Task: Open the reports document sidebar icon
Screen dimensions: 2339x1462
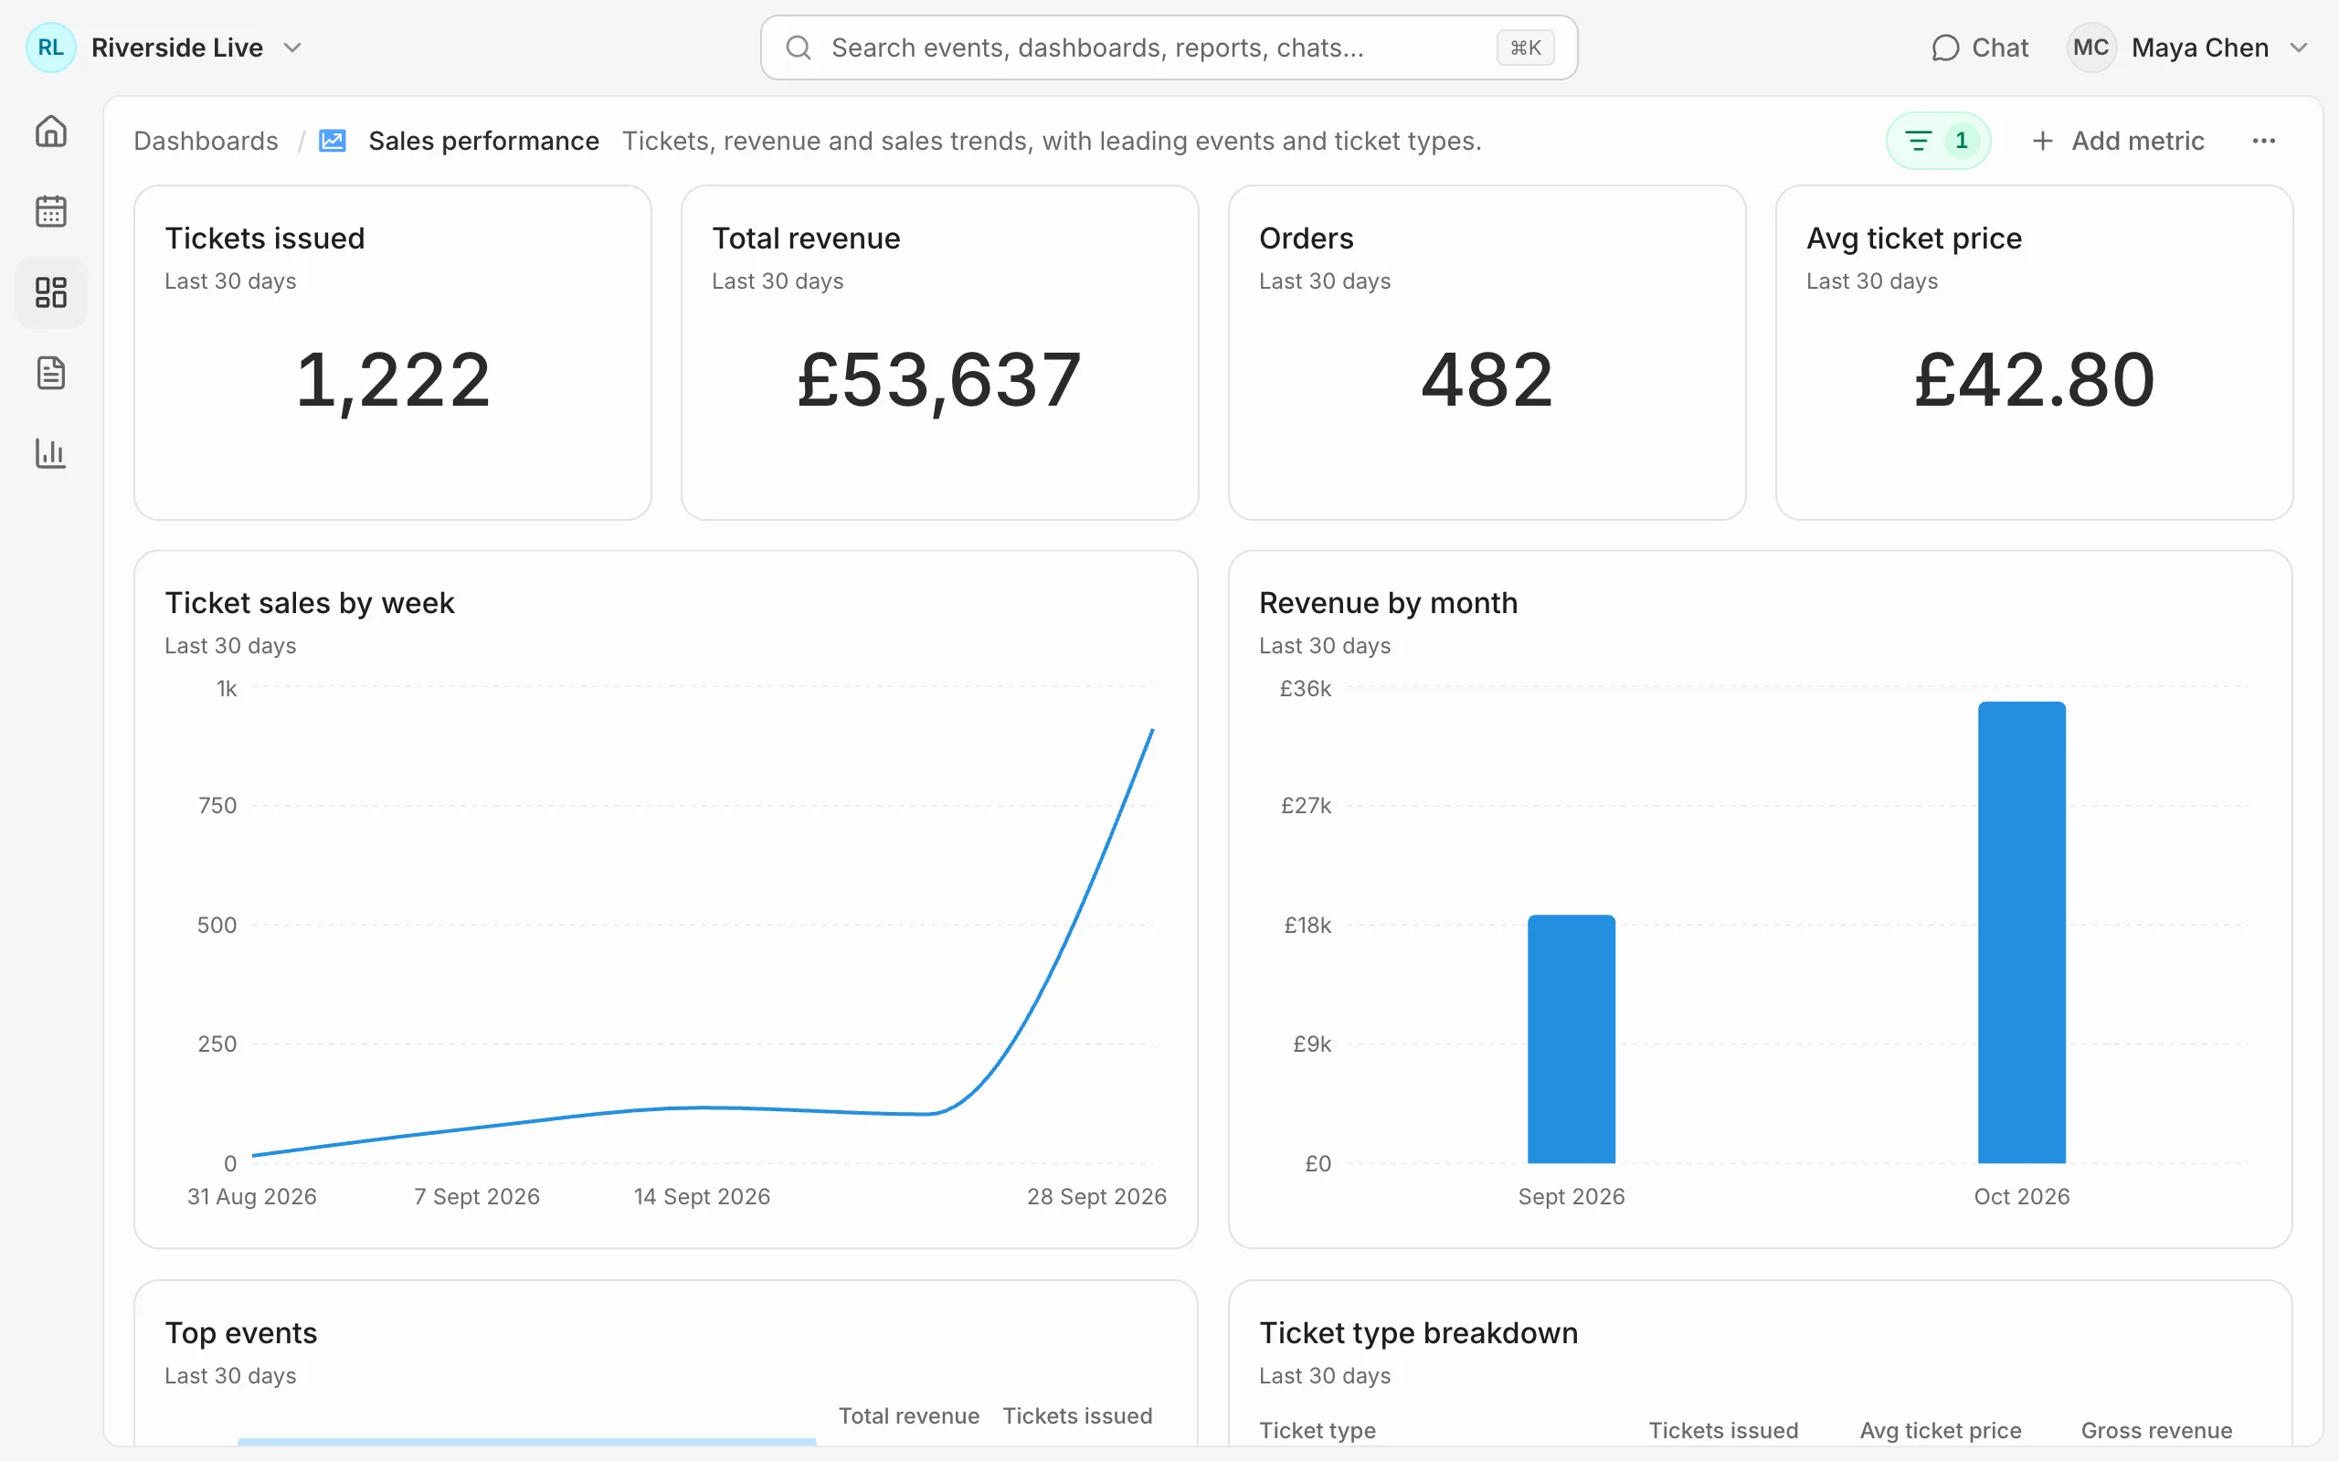Action: (x=50, y=372)
